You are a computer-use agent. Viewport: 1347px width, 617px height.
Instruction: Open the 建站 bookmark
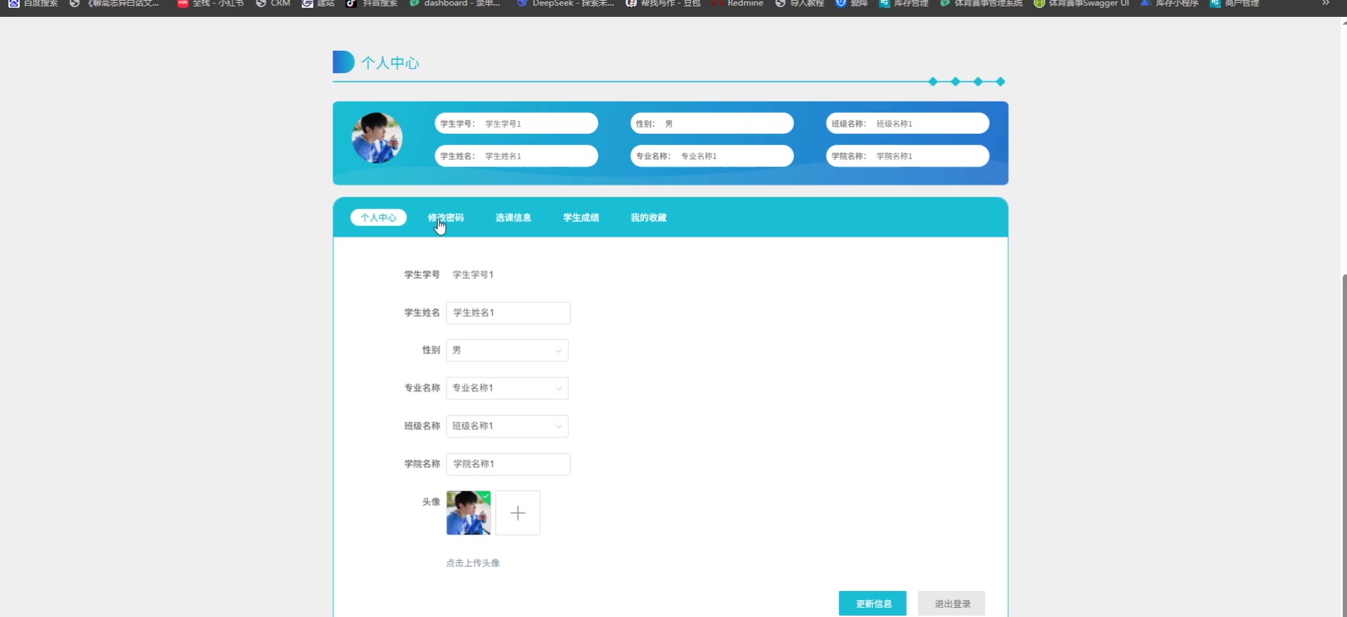[x=318, y=4]
